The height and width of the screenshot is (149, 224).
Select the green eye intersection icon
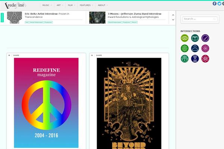(x=184, y=38)
